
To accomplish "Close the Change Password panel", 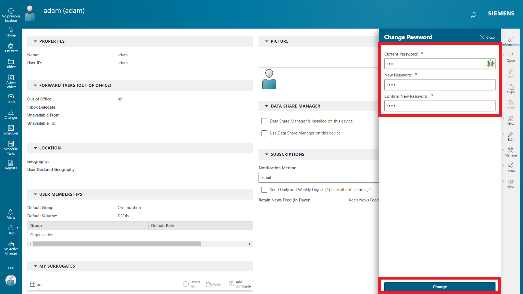I will (x=487, y=37).
